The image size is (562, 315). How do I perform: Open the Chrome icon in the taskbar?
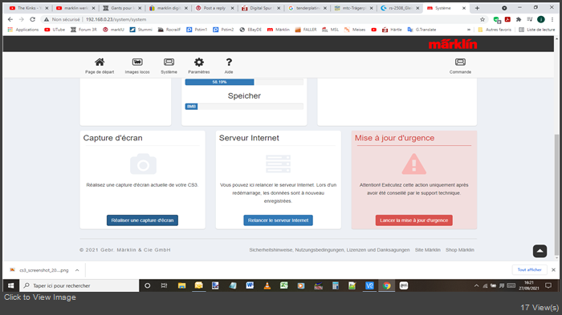tap(386, 285)
